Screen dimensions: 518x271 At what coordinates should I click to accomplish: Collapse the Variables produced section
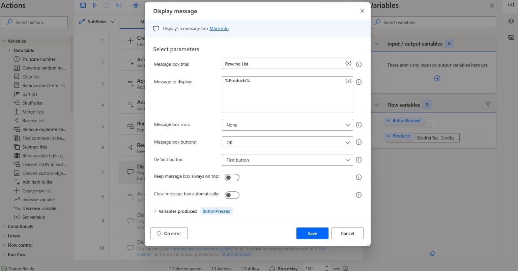[x=155, y=211]
